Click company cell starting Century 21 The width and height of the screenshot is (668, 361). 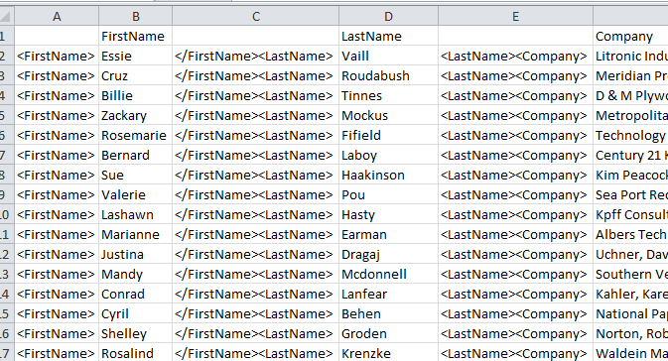[x=630, y=155]
